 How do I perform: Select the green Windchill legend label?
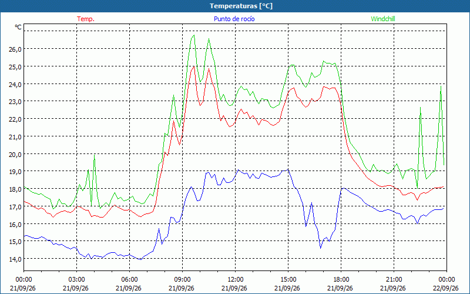383,19
